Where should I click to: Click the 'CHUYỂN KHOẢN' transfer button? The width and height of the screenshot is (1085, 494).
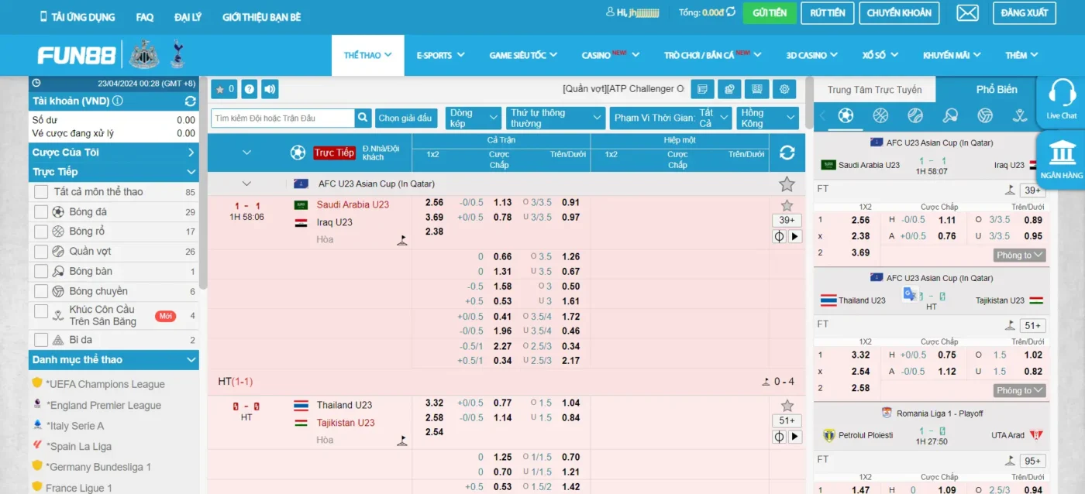point(900,13)
